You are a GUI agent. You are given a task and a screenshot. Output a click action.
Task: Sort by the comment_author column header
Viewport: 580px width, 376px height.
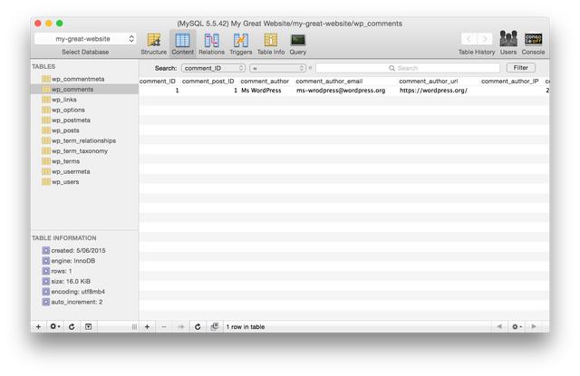[x=265, y=81]
